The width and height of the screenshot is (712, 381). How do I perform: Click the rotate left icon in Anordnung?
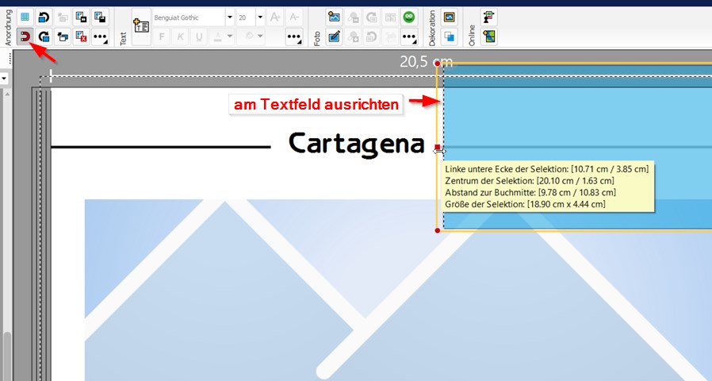(44, 17)
